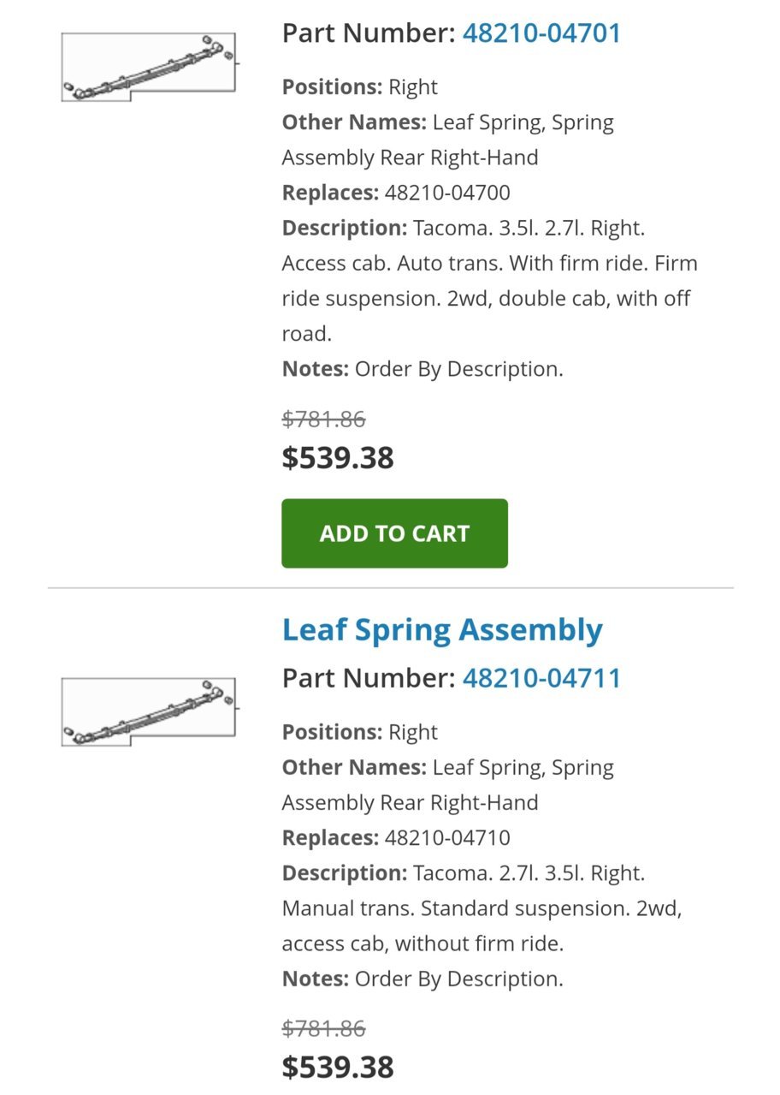780x1095 pixels.
Task: Click the $539.38 sale price for 48210-04711
Action: point(338,1067)
